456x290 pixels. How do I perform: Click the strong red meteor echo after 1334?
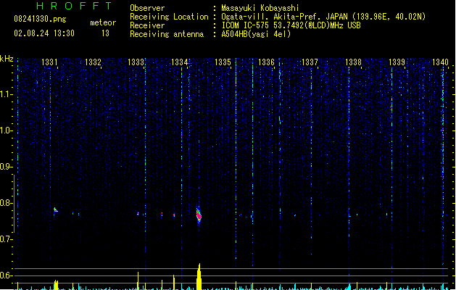click(199, 216)
